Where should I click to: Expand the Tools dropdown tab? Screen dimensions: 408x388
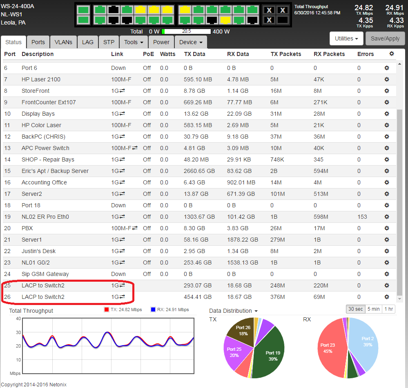134,42
